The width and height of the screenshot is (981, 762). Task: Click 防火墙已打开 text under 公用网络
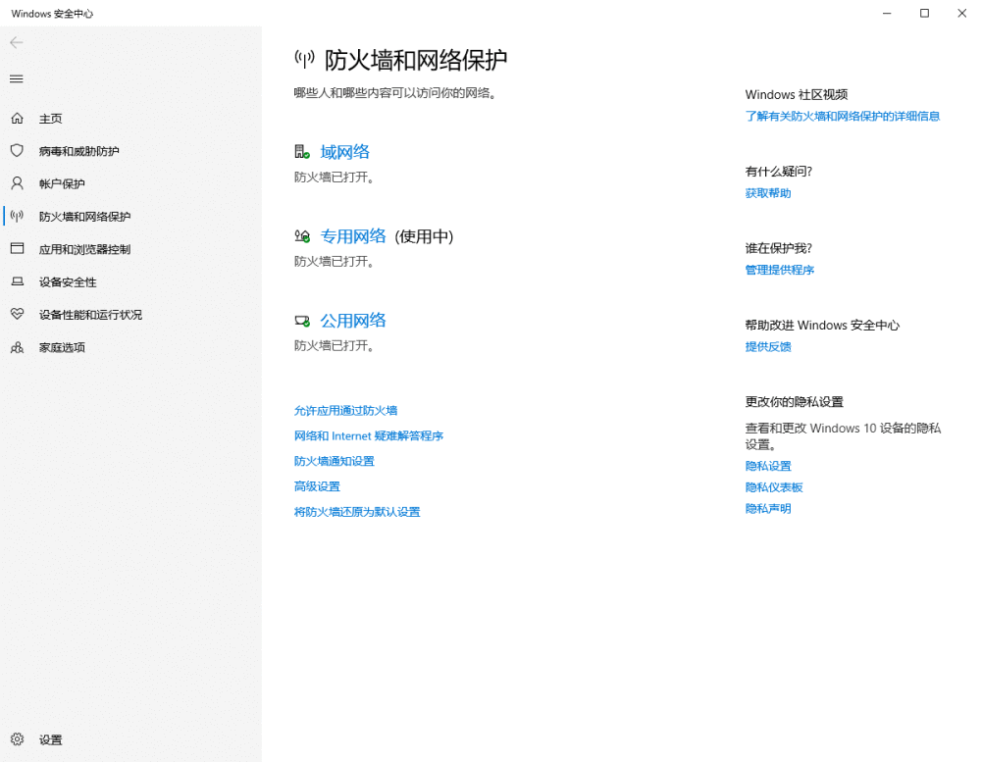pyautogui.click(x=335, y=345)
